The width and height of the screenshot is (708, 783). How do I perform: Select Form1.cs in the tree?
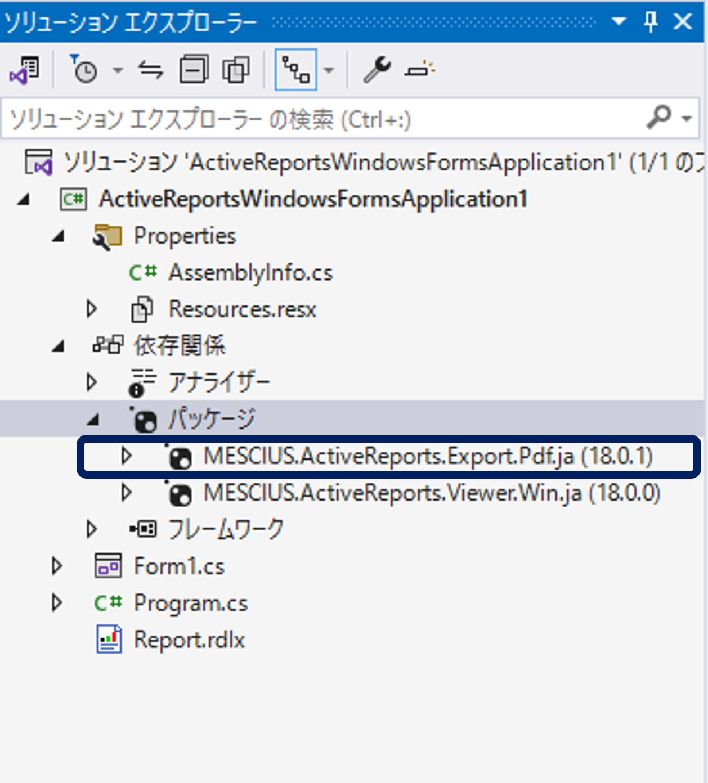coord(179,566)
